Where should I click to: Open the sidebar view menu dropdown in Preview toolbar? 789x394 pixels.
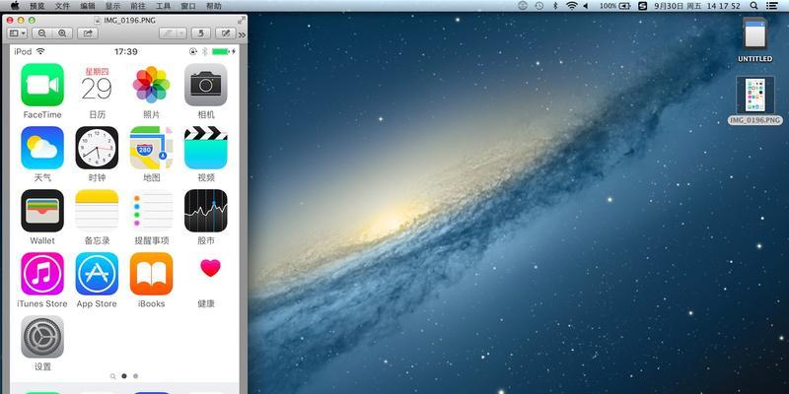tap(18, 33)
